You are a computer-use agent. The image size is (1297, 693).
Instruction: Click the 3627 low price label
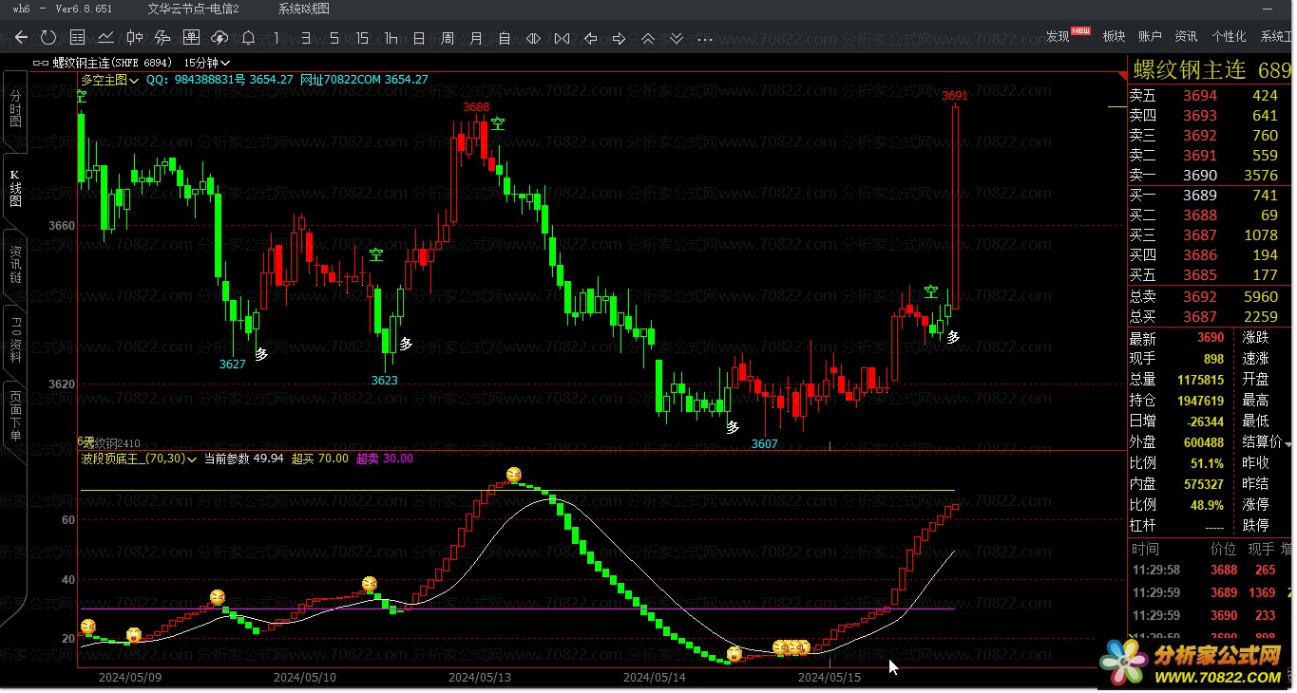pyautogui.click(x=232, y=364)
